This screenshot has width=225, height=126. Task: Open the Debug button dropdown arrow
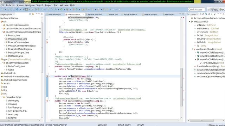pyautogui.click(x=58, y=9)
